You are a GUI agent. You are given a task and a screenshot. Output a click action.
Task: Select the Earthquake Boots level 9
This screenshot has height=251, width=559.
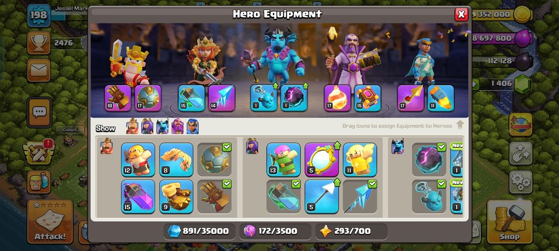tap(176, 196)
